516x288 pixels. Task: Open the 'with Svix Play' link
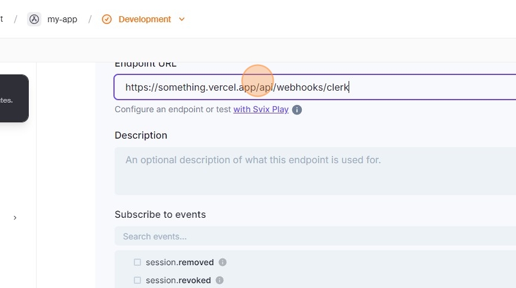[x=261, y=110]
